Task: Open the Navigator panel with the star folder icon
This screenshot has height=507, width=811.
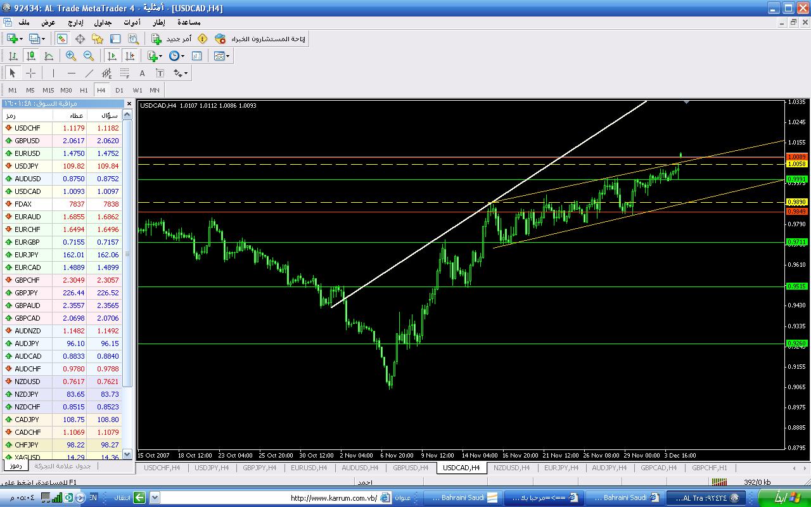Action: click(98, 39)
